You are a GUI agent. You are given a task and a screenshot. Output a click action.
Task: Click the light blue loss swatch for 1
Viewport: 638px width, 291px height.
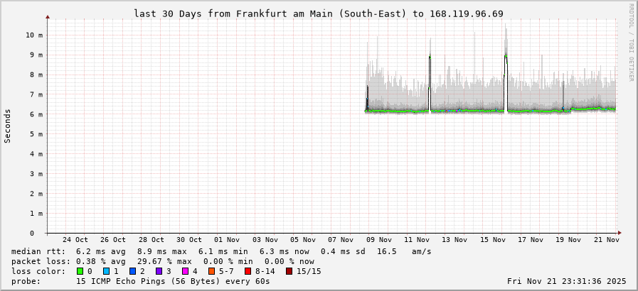coord(106,271)
